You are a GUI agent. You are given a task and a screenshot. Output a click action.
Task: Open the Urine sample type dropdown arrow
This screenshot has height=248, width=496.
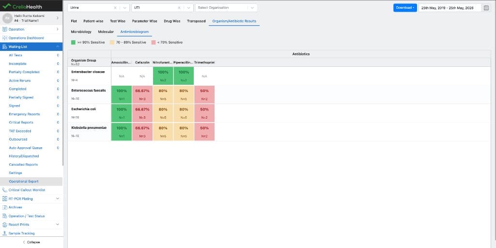point(124,8)
